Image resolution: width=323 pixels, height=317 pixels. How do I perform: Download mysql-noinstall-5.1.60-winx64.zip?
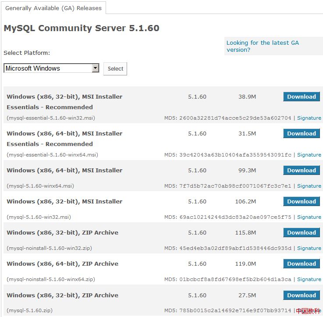(302, 264)
